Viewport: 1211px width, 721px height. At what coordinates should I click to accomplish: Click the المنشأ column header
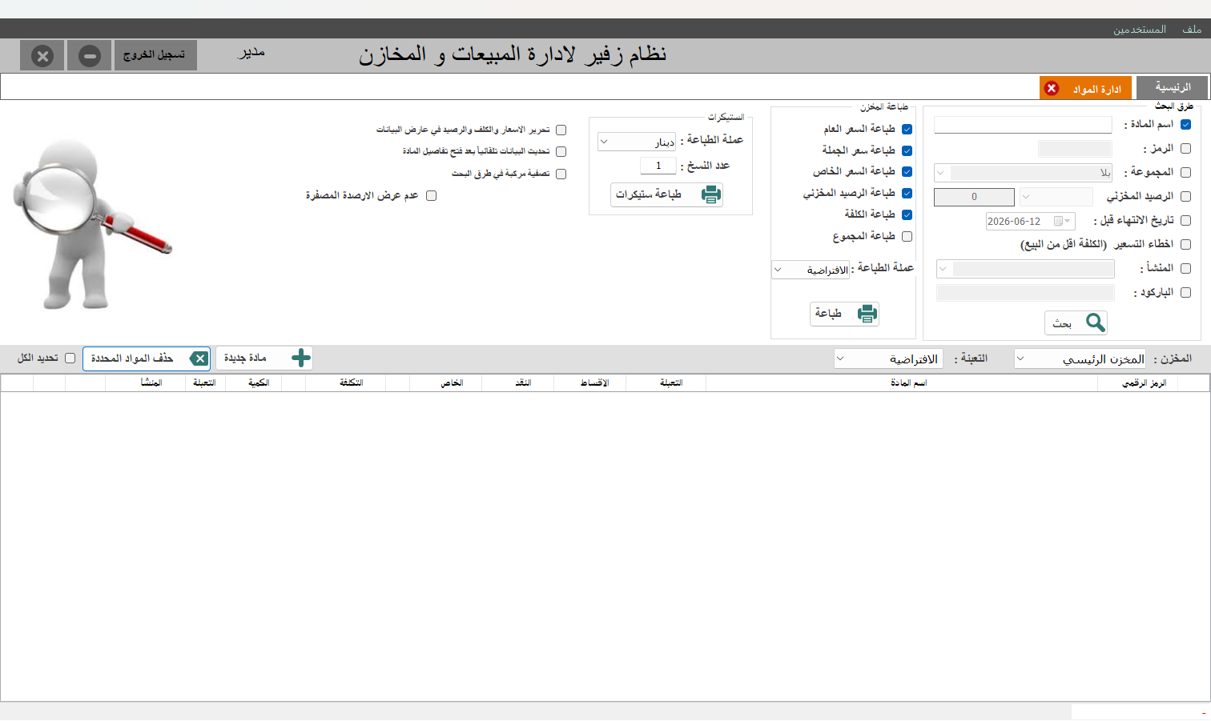(x=145, y=383)
